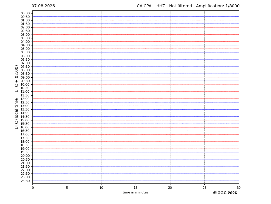Click the 21:00 time row label

(25, 163)
